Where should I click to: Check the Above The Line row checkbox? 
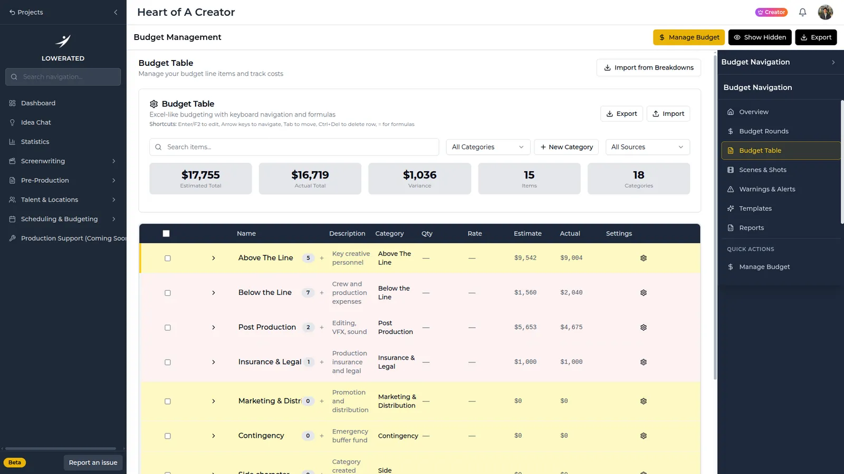pos(168,259)
